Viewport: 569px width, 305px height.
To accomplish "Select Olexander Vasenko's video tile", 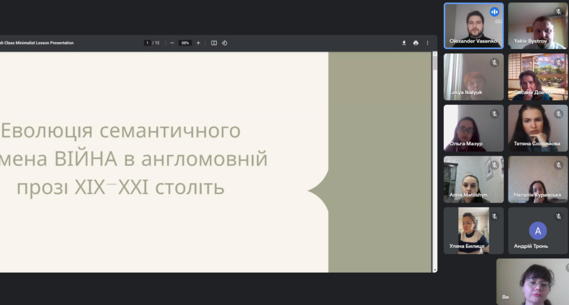I will click(x=473, y=25).
